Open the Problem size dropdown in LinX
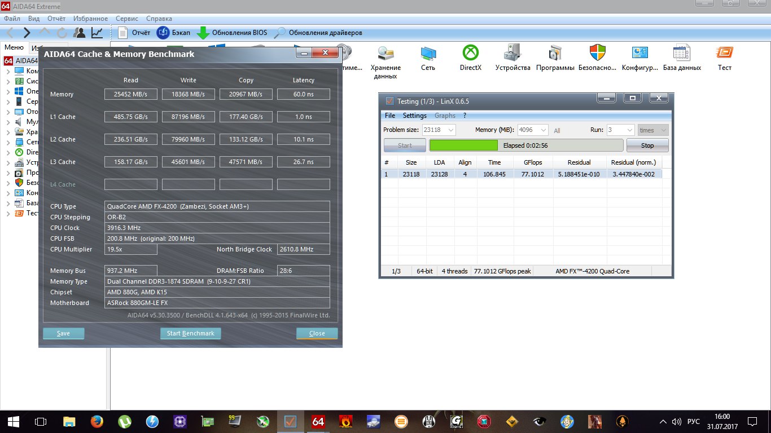The height and width of the screenshot is (433, 771). click(x=439, y=130)
